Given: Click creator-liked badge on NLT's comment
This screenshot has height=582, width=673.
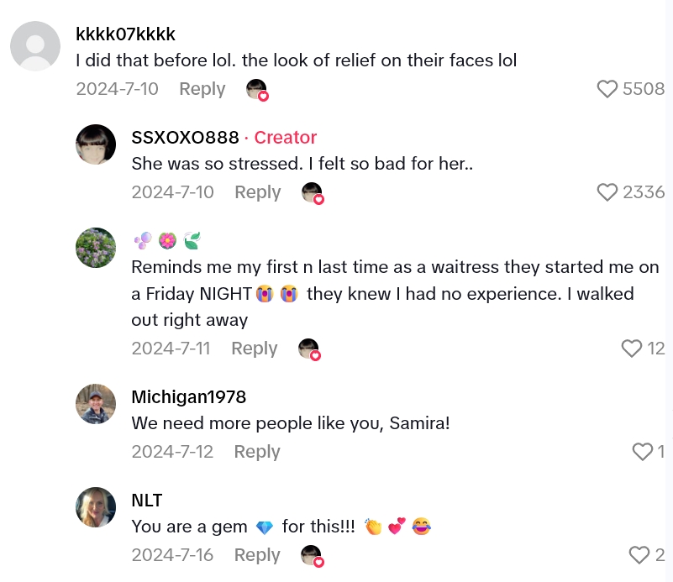Looking at the screenshot, I should pyautogui.click(x=312, y=556).
